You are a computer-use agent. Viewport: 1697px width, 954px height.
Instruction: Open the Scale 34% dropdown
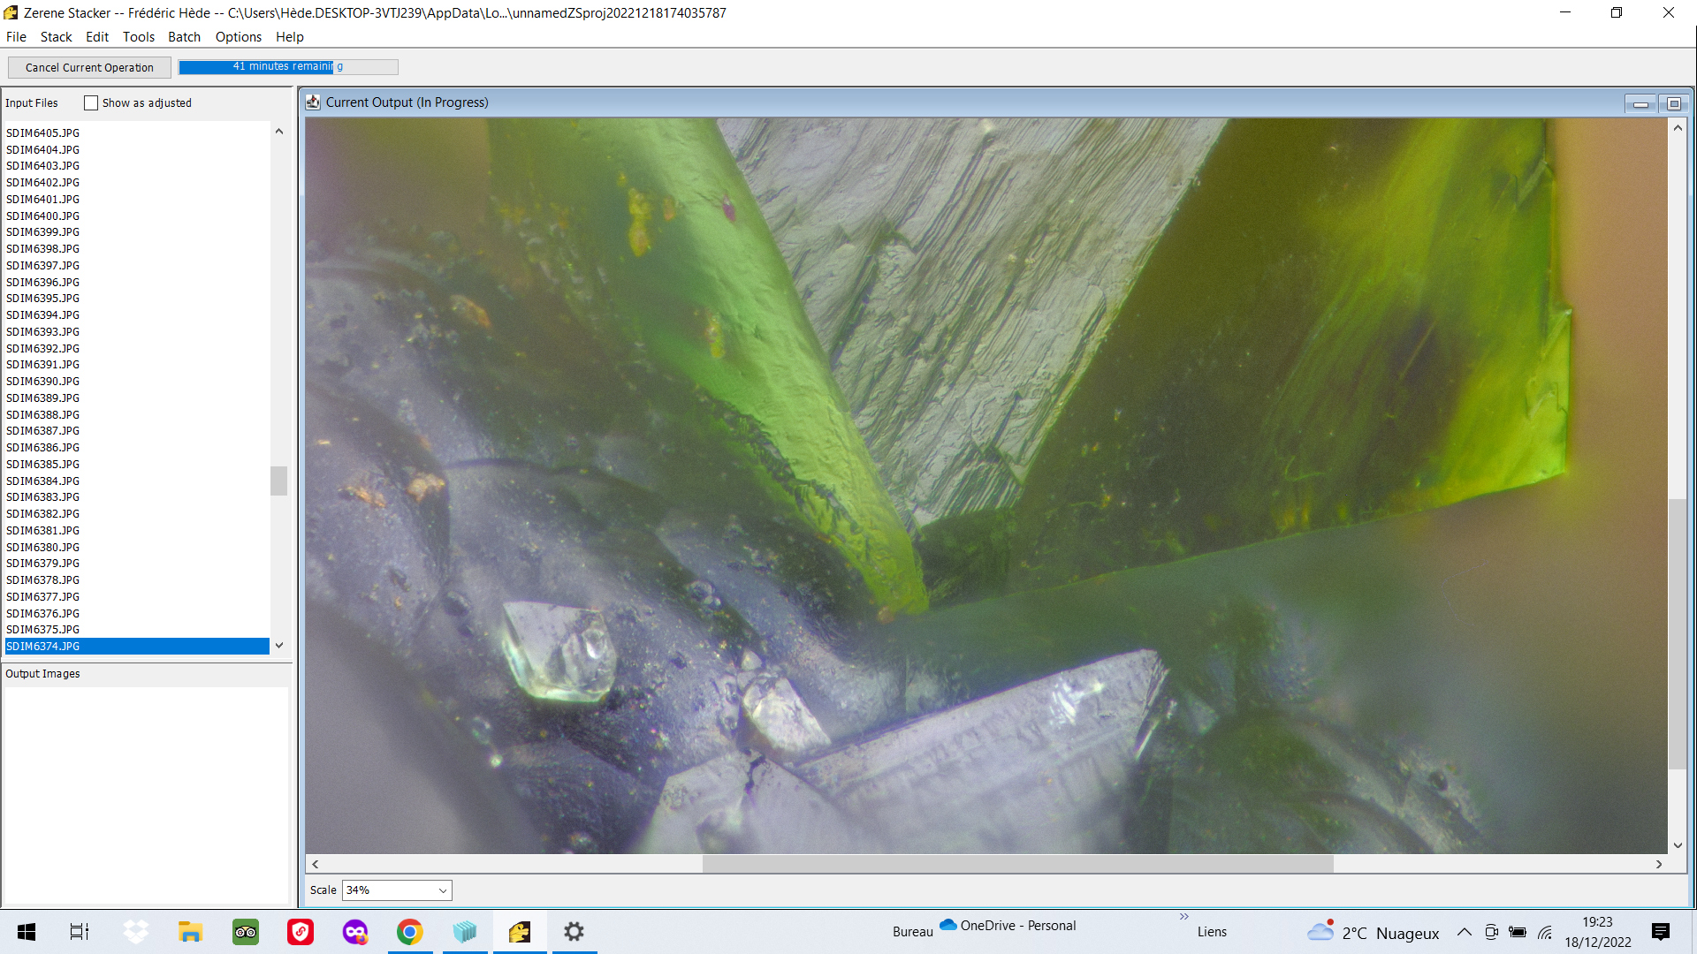point(397,890)
